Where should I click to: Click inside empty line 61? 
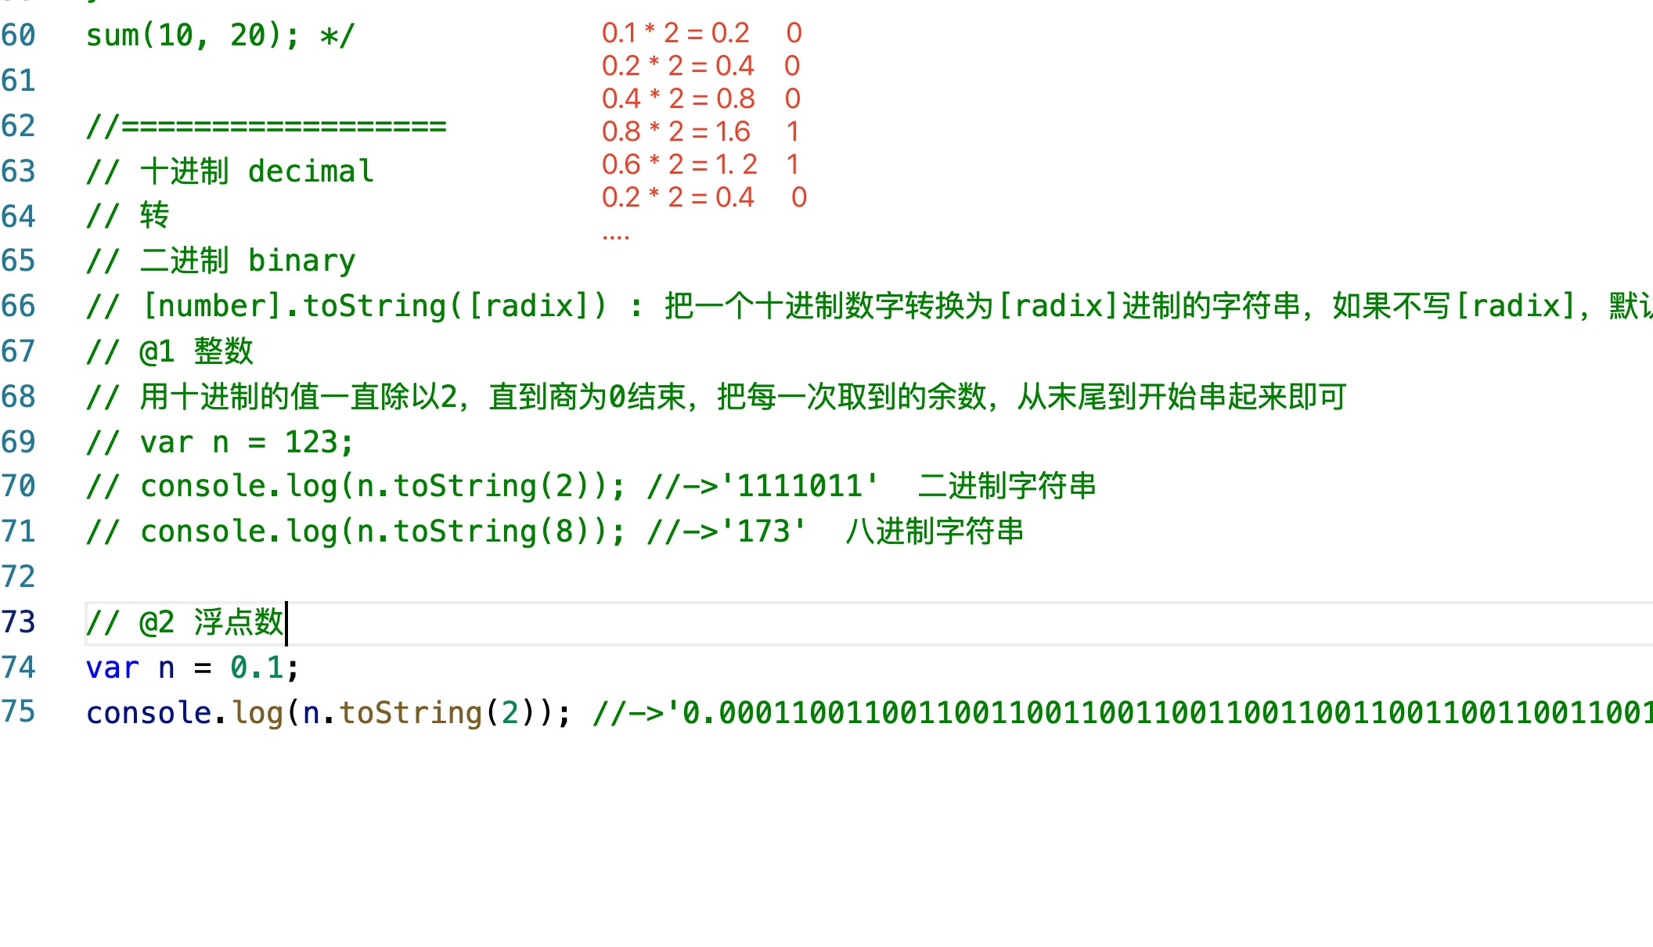(x=861, y=81)
